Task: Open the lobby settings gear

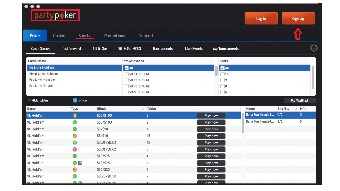Action: [x=314, y=48]
